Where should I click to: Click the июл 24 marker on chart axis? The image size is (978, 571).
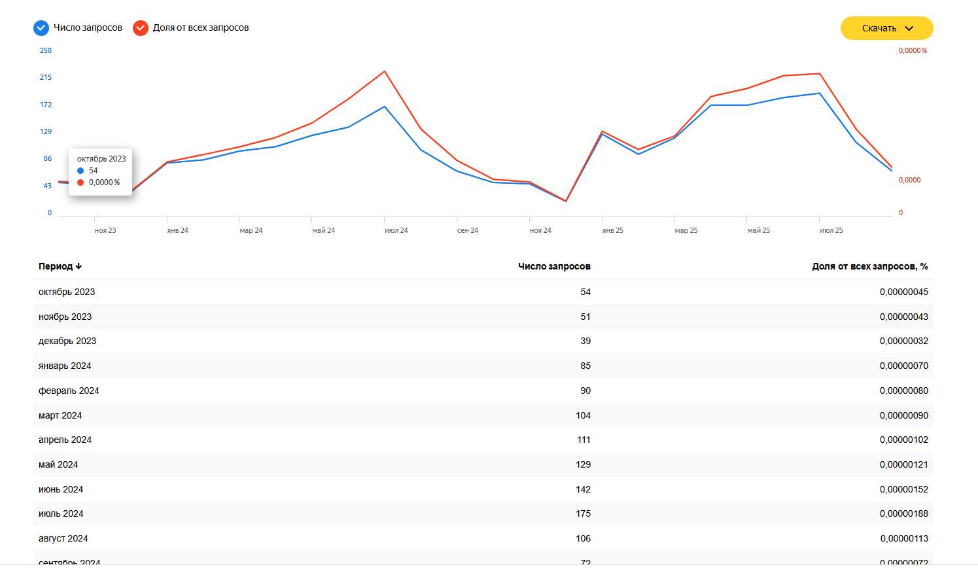[396, 230]
